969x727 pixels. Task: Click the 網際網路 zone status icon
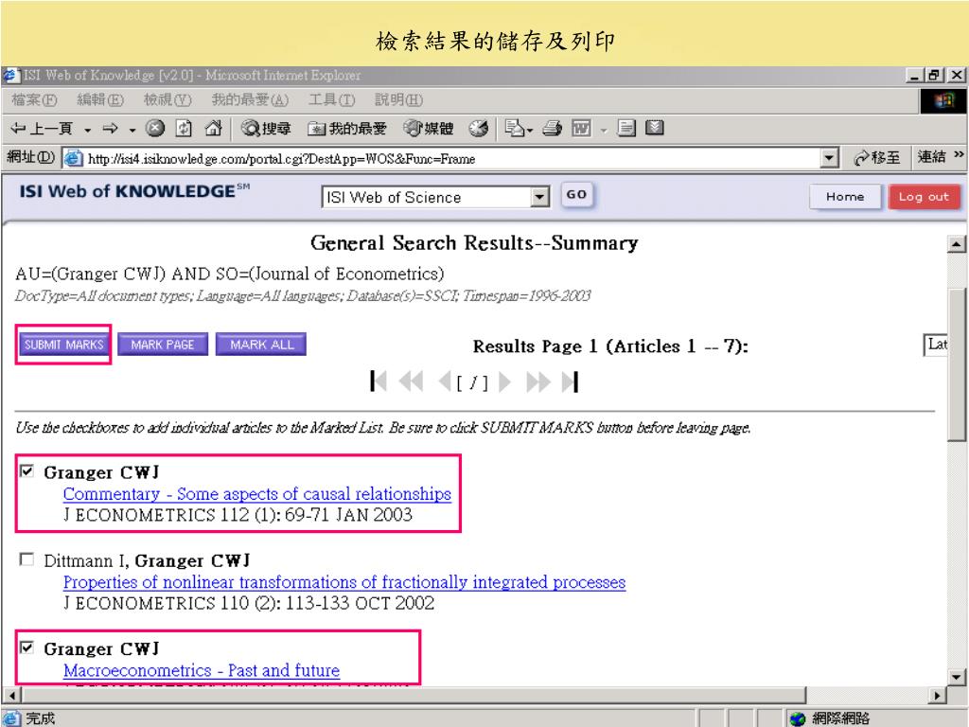(x=798, y=718)
